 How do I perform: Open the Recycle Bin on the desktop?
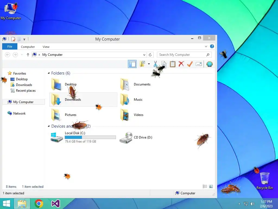point(264,181)
